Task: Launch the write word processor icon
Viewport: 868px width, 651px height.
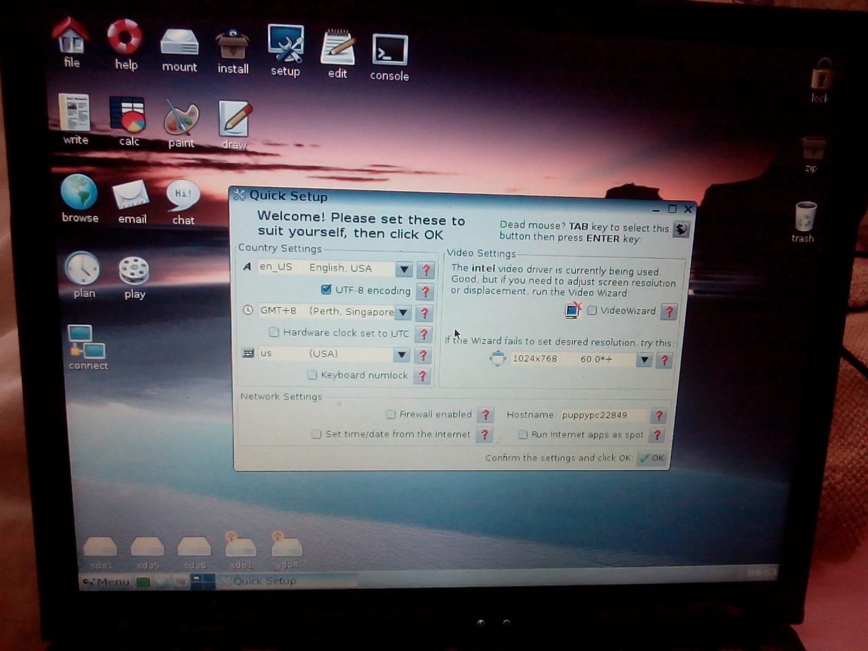Action: 75,119
